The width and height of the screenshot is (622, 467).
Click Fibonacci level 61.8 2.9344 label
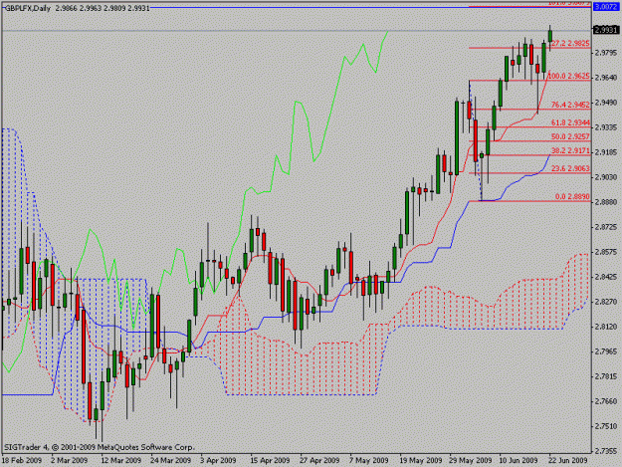click(570, 122)
